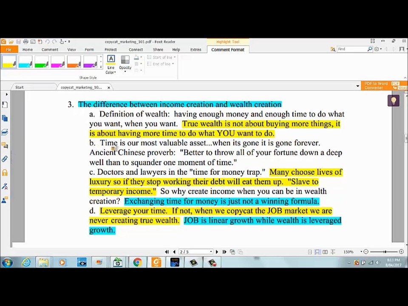Open Internet Explorer from the taskbar
Screen dimensions: 408x306
pyautogui.click(x=26, y=262)
